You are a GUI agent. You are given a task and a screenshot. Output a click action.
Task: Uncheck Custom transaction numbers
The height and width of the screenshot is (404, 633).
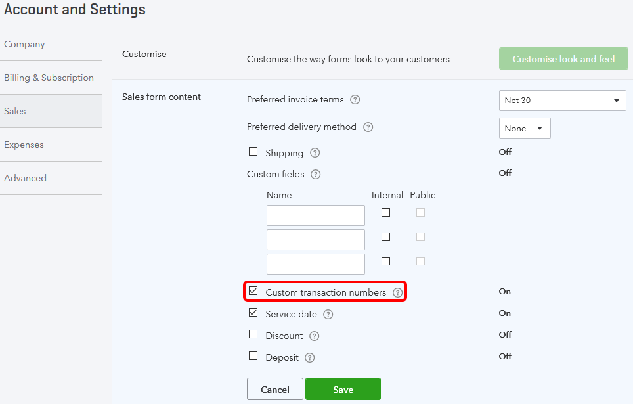pos(253,291)
